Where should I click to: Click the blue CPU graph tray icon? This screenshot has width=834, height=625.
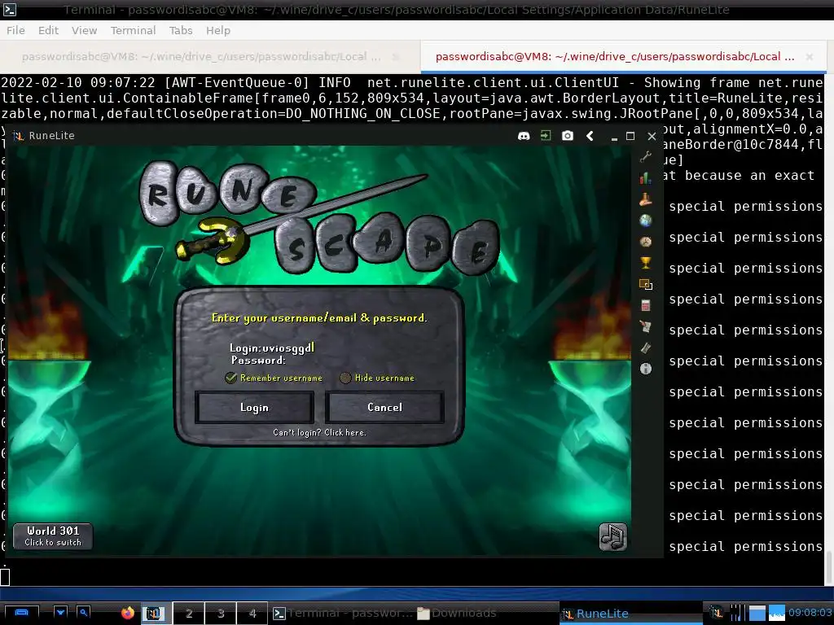[x=776, y=613]
